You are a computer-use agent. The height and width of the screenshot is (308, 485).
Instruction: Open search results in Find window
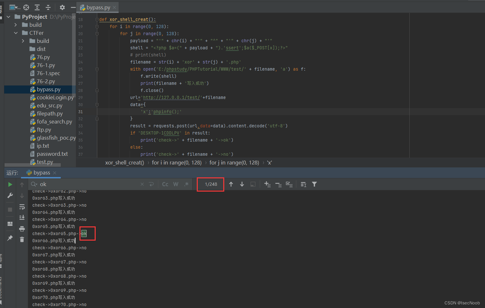click(303, 184)
